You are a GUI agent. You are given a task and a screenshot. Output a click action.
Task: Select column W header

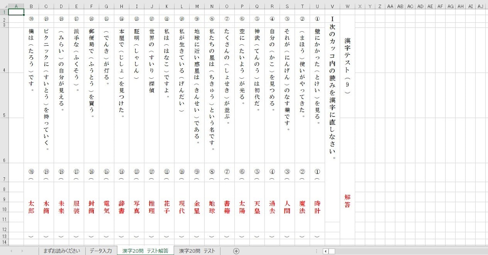point(348,6)
